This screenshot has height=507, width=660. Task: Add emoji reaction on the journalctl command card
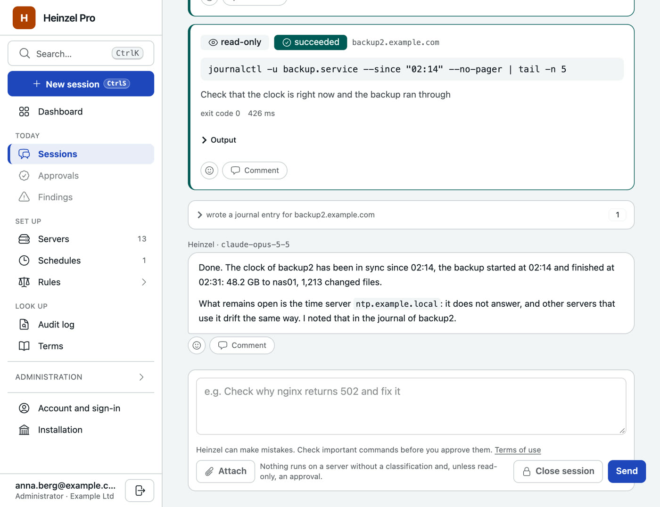209,171
